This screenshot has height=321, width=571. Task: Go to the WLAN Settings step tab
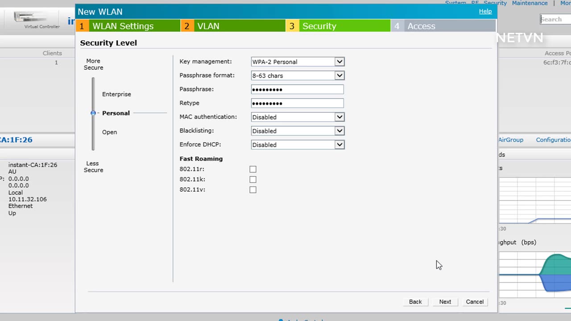128,26
